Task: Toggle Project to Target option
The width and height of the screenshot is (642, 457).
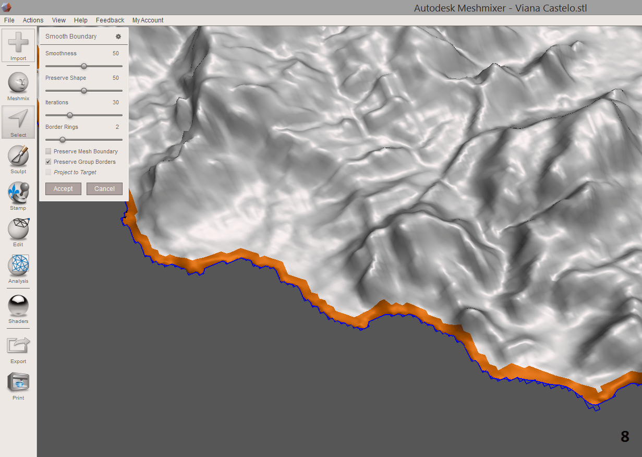Action: coord(48,172)
